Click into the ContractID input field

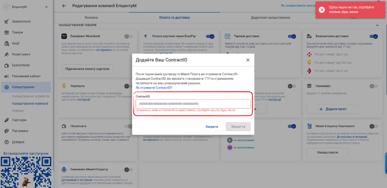click(x=193, y=104)
